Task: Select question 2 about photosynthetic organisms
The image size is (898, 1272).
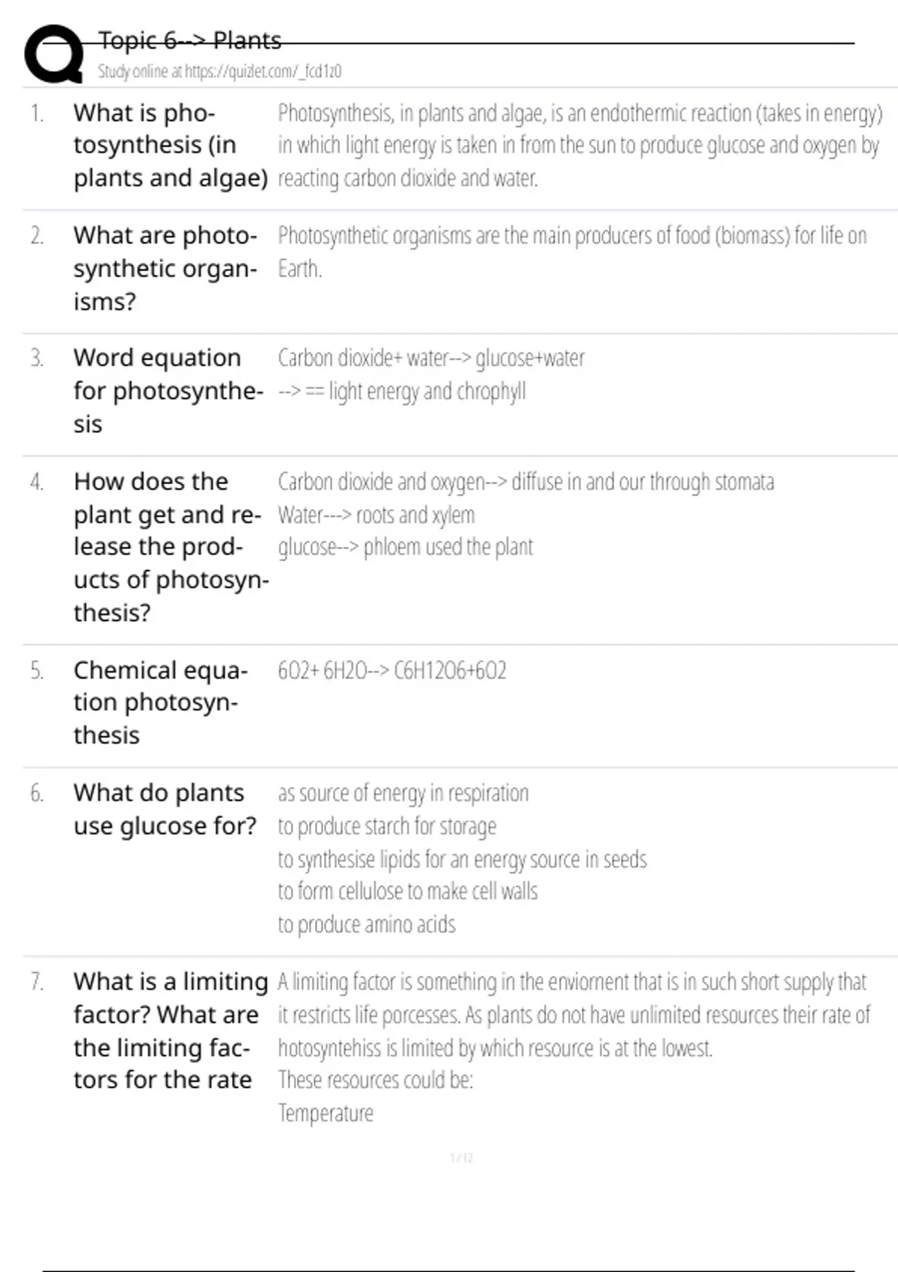Action: (x=165, y=268)
